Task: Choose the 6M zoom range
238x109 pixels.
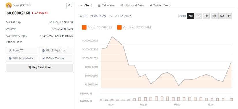Action: pyautogui.click(x=222, y=16)
